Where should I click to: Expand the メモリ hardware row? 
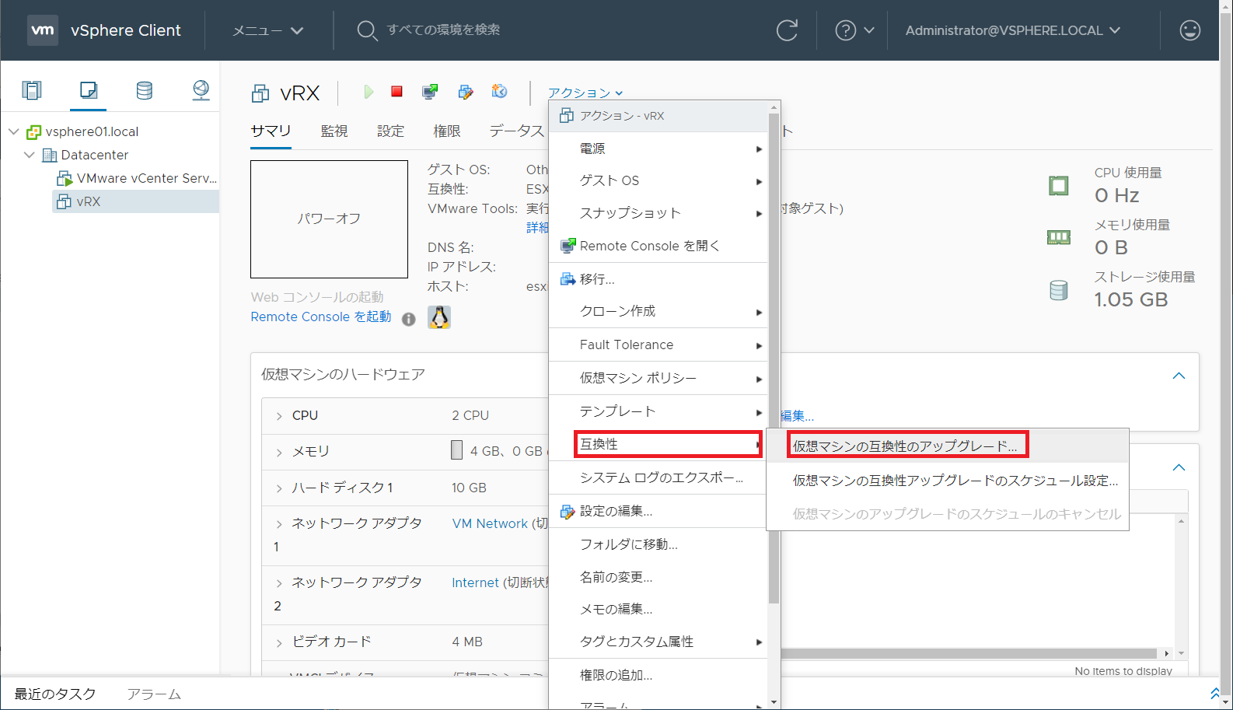pos(279,452)
